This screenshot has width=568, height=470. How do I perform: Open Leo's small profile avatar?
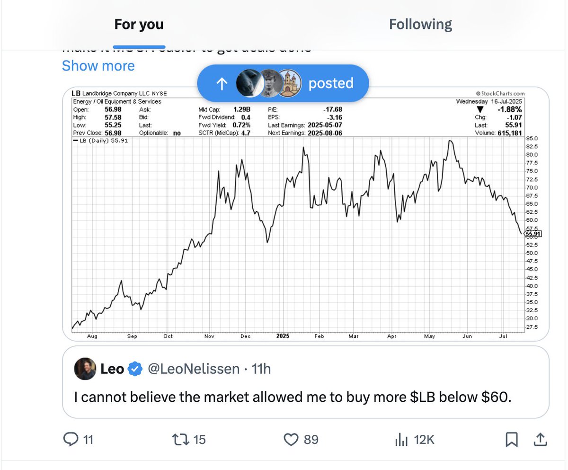[85, 369]
